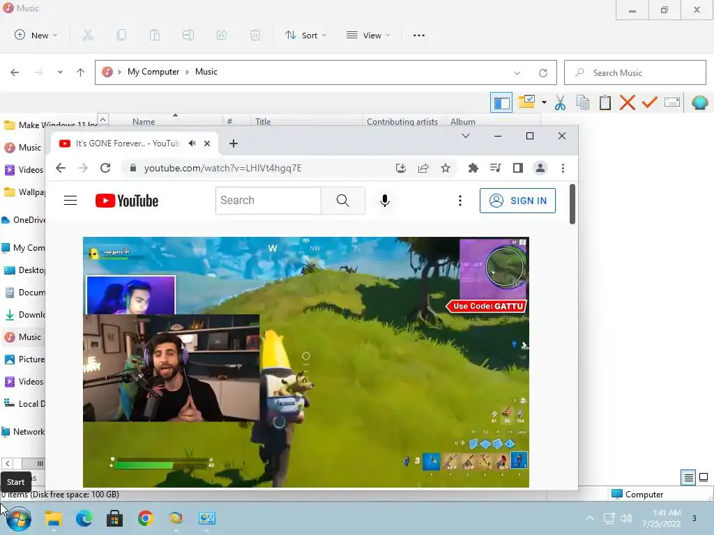Viewport: 714px width, 535px height.
Task: Click the install app icon in address bar
Action: [x=401, y=169]
